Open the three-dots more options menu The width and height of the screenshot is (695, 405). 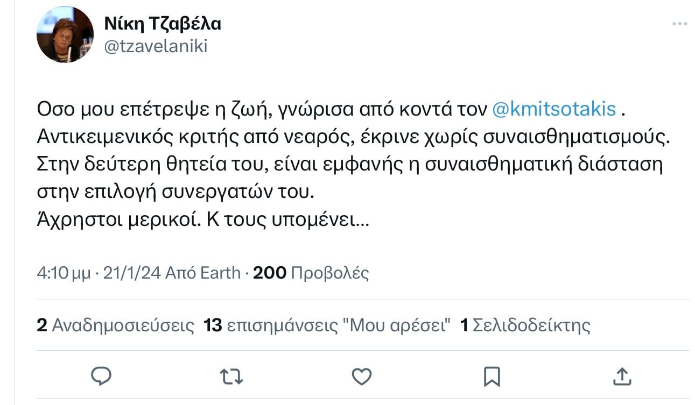tap(679, 24)
